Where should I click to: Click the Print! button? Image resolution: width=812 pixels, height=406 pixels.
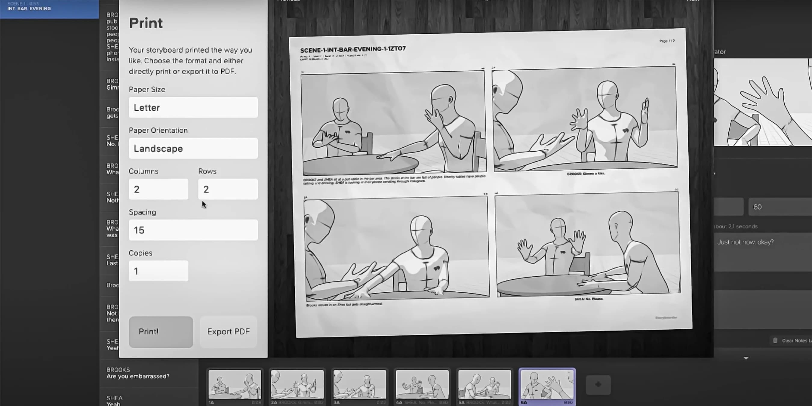tap(161, 332)
